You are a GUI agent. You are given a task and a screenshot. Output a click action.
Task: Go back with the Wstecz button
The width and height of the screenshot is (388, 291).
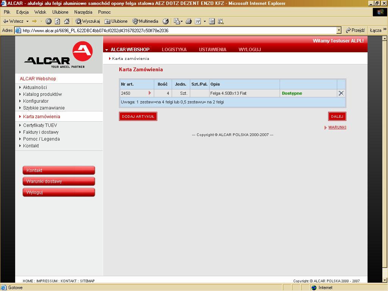click(x=13, y=21)
